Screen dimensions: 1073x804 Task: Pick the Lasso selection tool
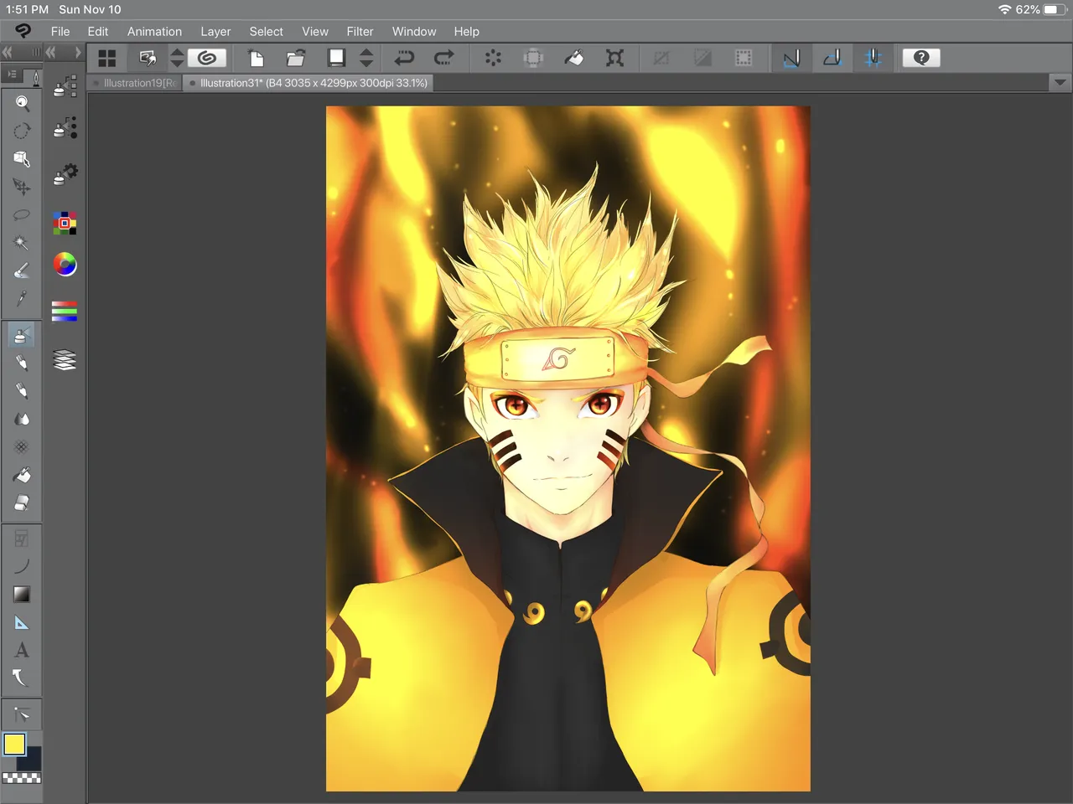(22, 215)
